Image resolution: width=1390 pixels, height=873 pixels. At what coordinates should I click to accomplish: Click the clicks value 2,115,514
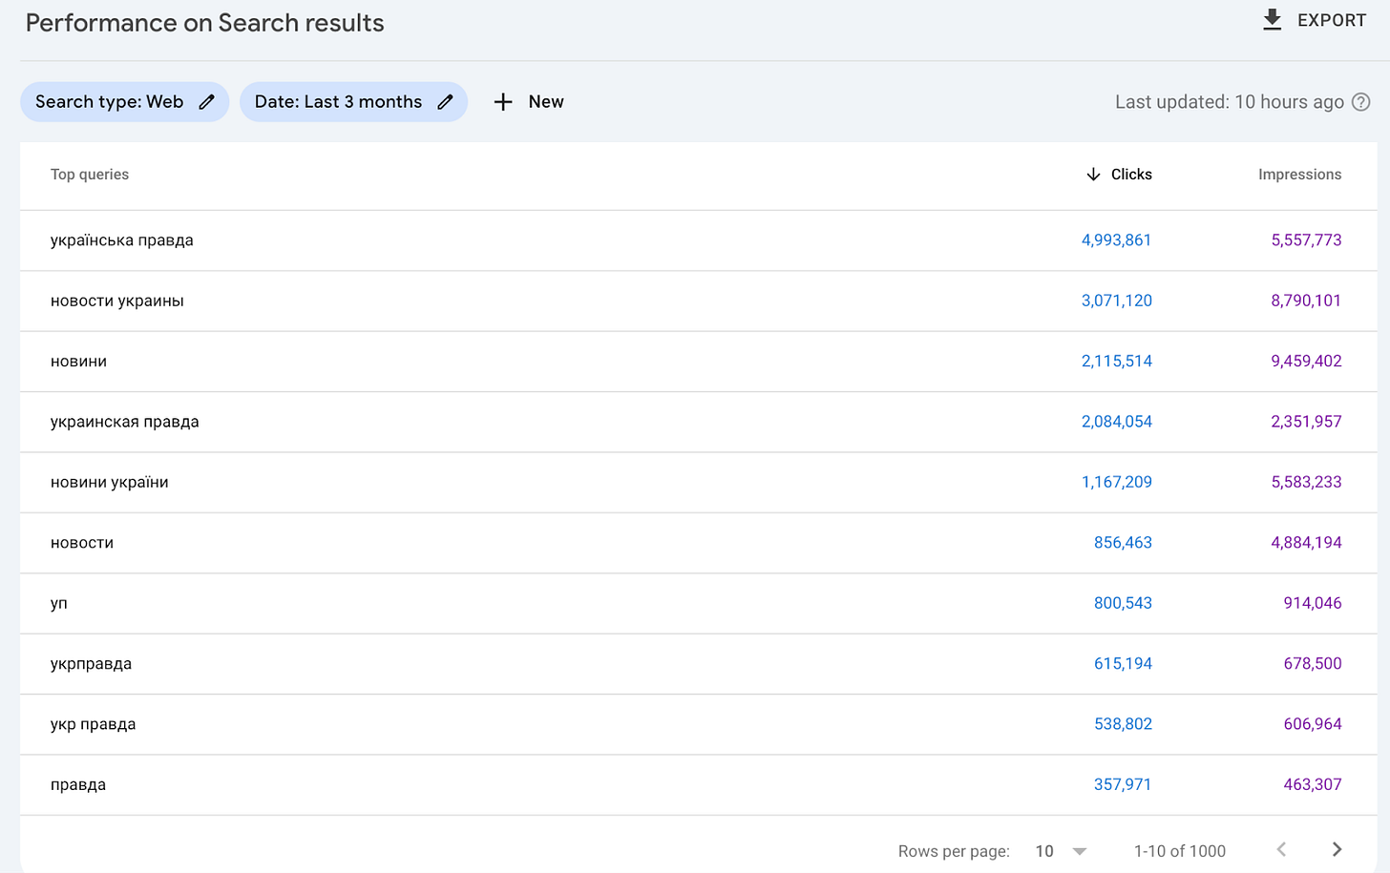point(1116,362)
